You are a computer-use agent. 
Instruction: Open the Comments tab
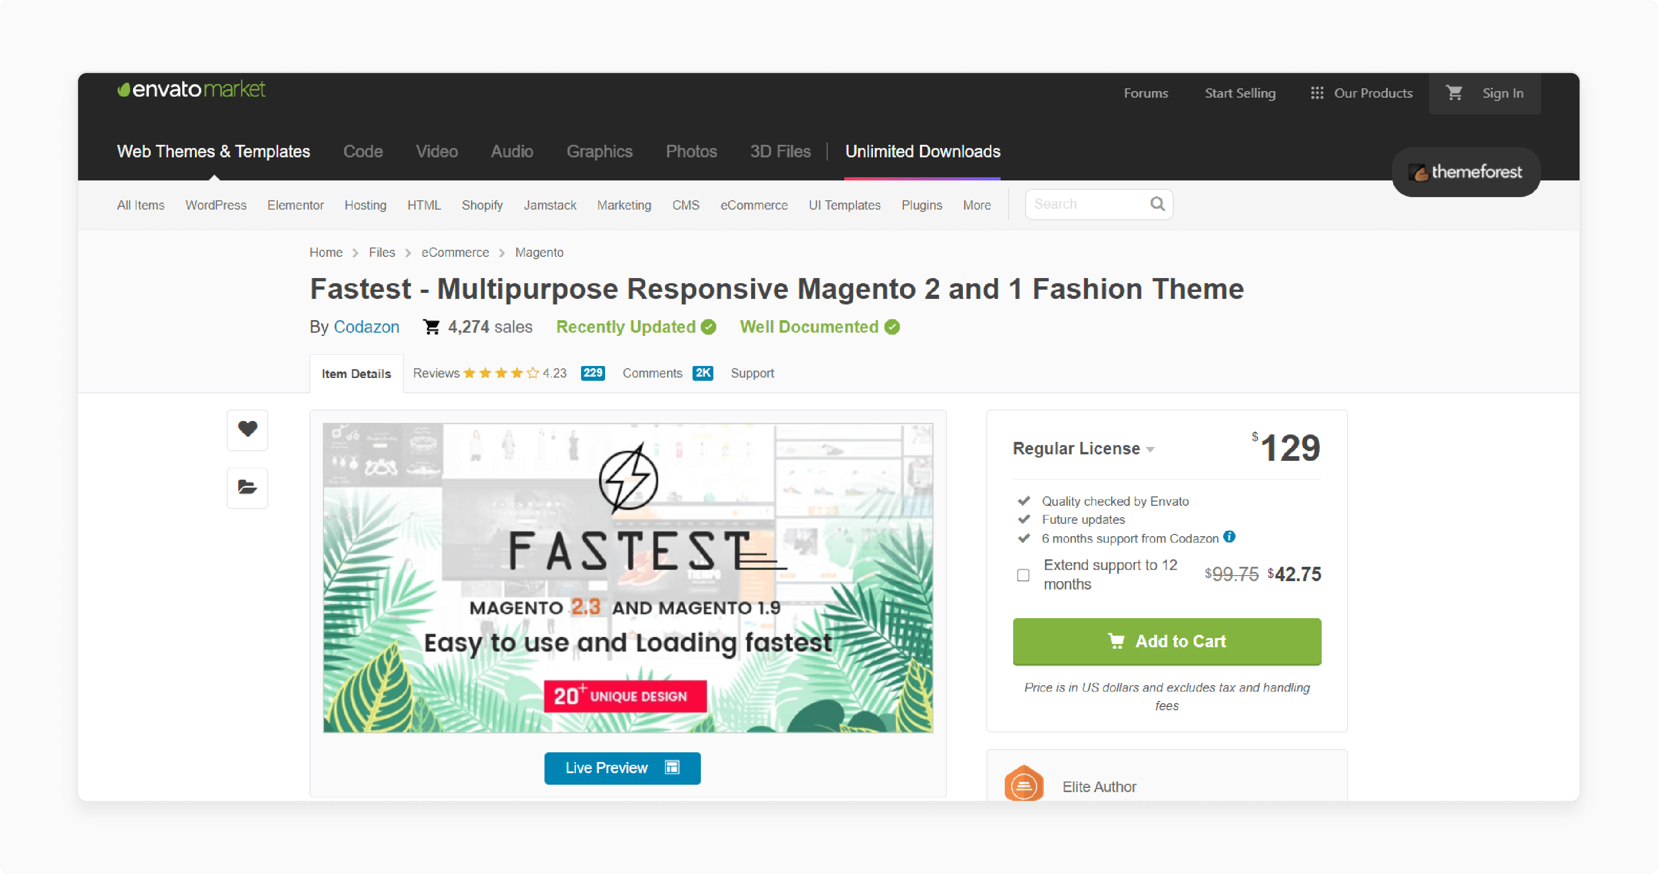click(652, 373)
